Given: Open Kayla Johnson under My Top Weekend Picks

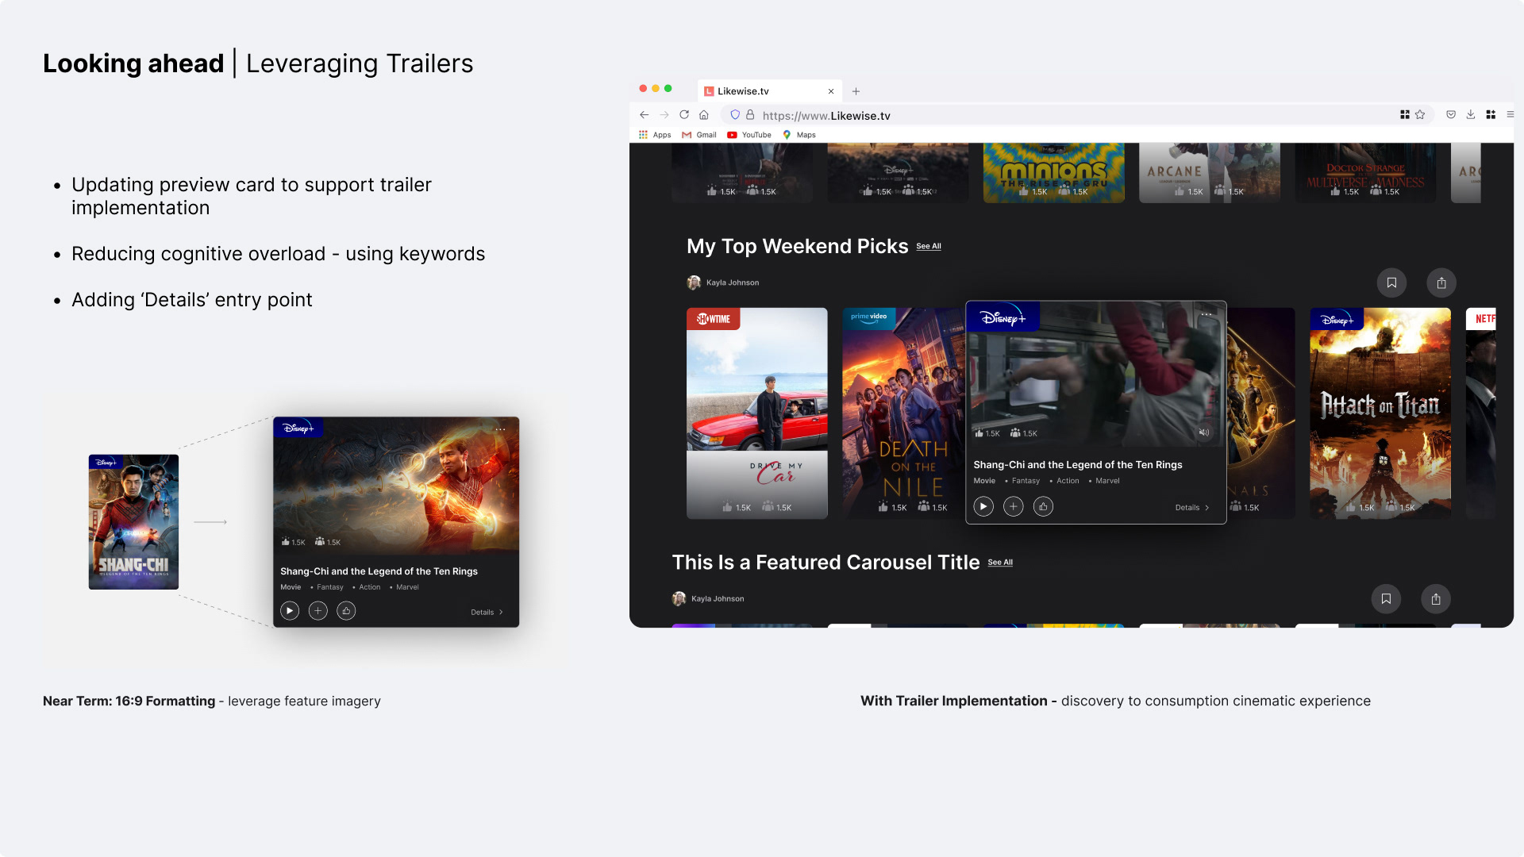Looking at the screenshot, I should 723,282.
